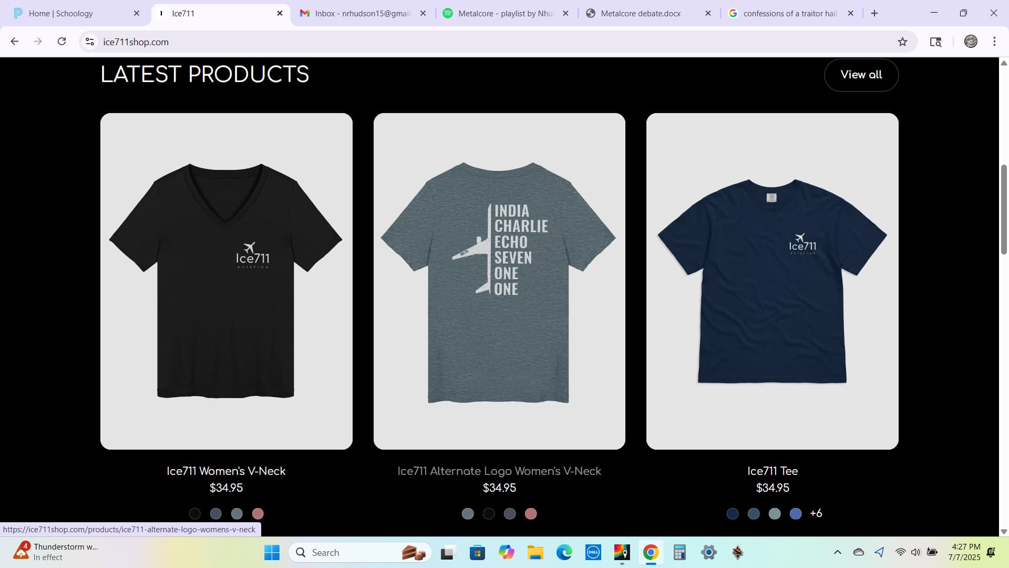Close the confessions of a traitor tab

[x=851, y=13]
